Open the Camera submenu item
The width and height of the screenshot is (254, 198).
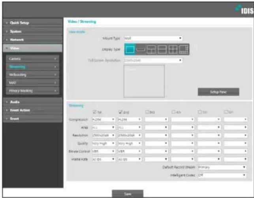pos(32,58)
